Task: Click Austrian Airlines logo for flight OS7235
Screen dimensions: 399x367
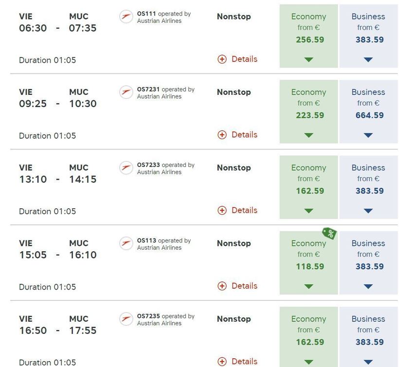Action: point(126,319)
